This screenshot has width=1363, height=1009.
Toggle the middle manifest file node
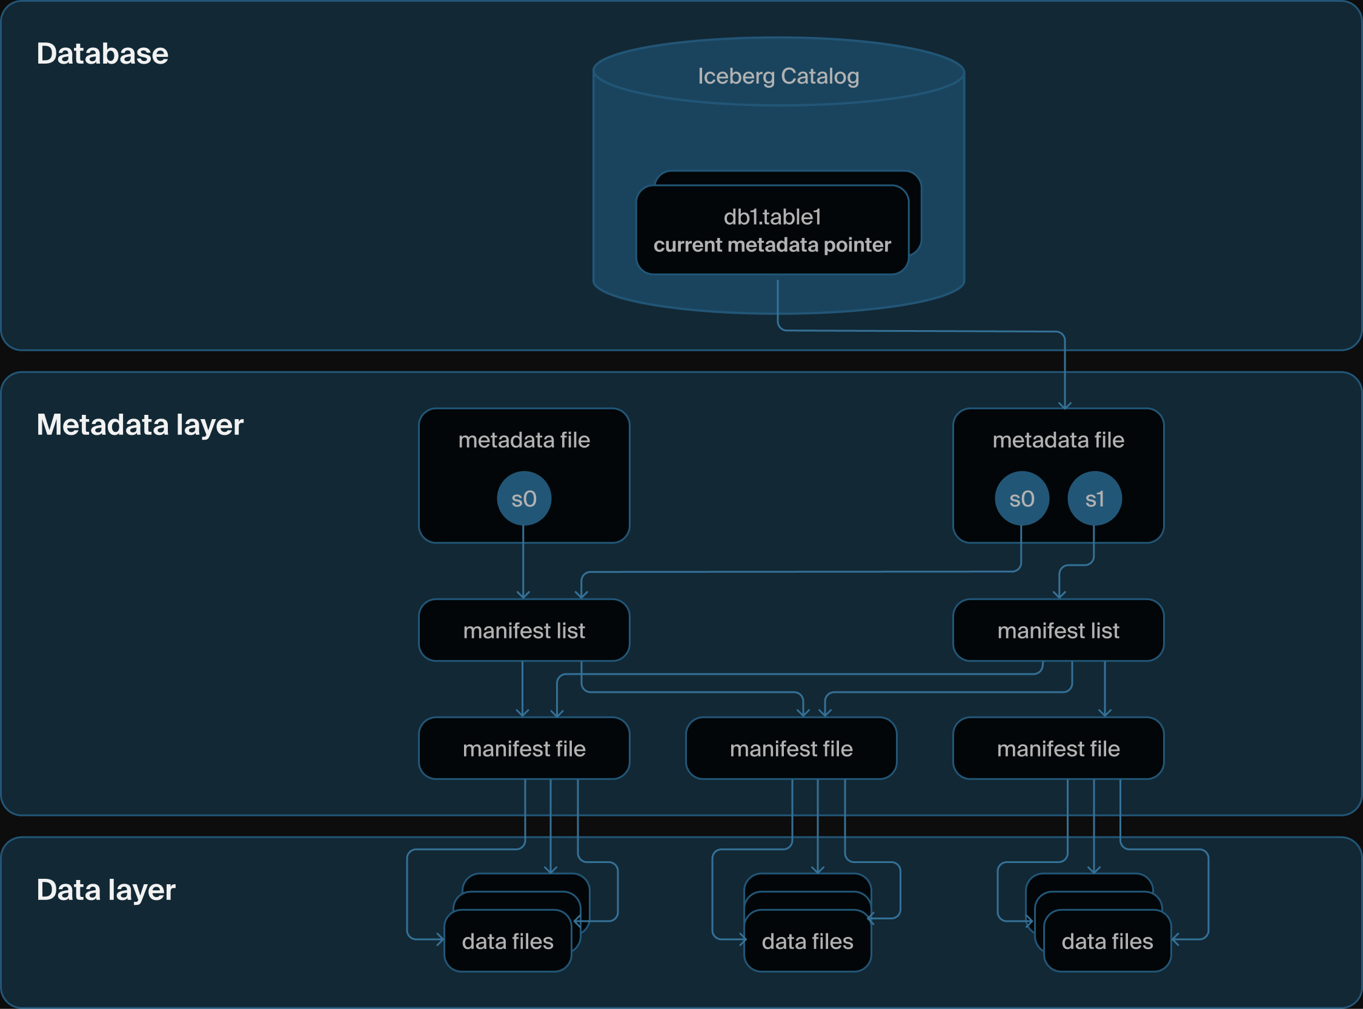pyautogui.click(x=791, y=748)
